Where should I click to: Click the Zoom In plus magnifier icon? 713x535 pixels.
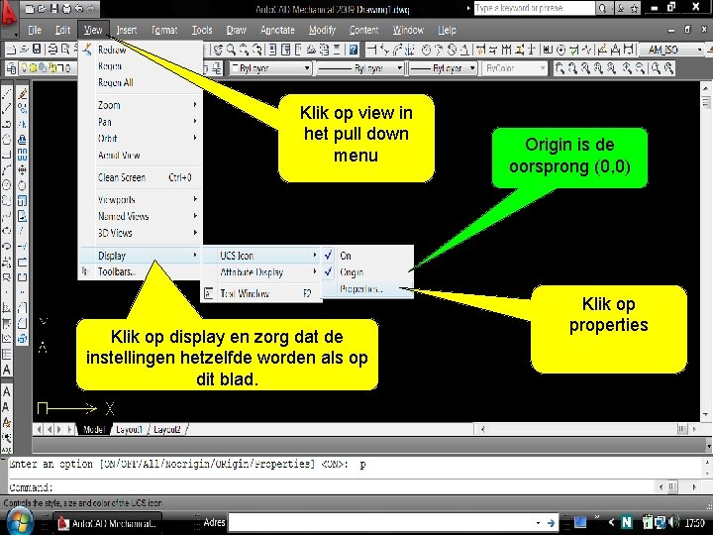tap(627, 68)
